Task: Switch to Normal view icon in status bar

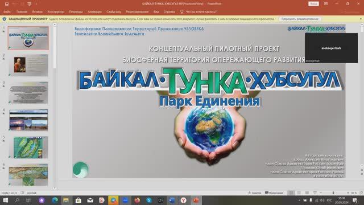Action: pyautogui.click(x=291, y=193)
